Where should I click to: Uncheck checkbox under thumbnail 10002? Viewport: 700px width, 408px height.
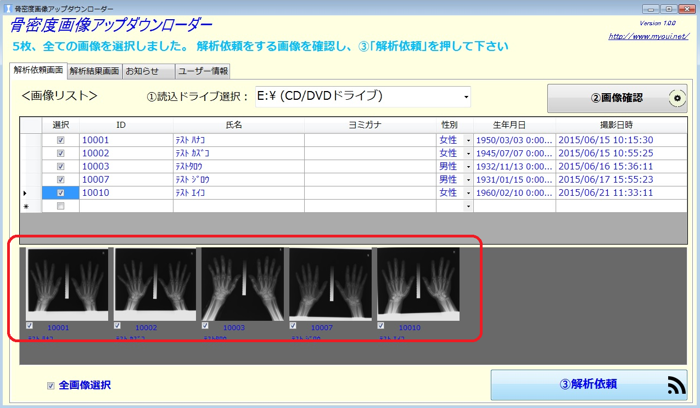(117, 326)
